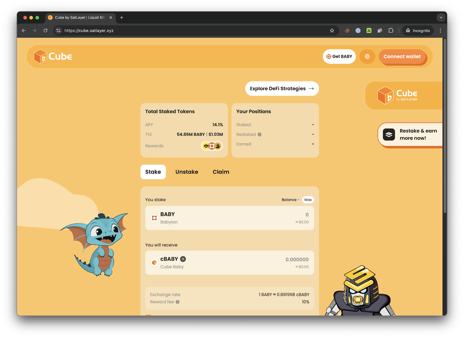Click the plus icon next to cBABY
Viewport: 464px width, 338px height.
(183, 259)
